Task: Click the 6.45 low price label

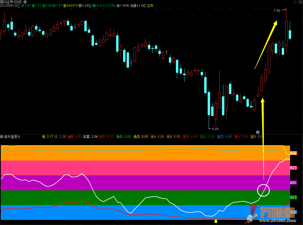Action: point(215,129)
